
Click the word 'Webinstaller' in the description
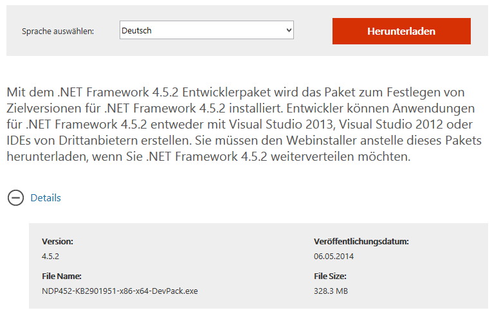[x=322, y=140]
